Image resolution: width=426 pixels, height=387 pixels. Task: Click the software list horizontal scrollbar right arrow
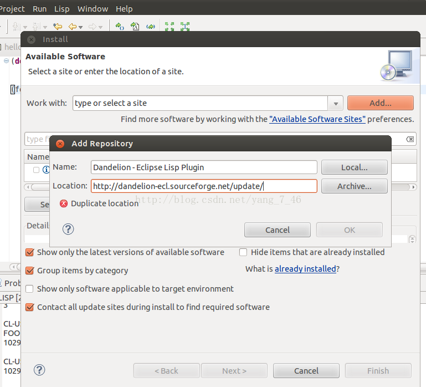413,187
